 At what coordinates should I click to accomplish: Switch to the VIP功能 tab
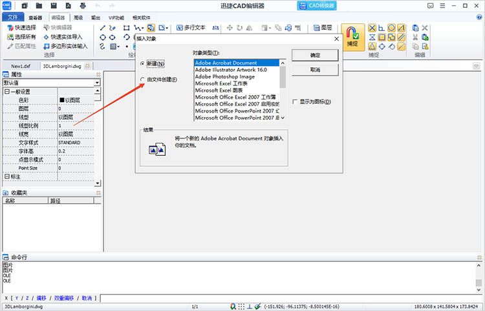[116, 17]
